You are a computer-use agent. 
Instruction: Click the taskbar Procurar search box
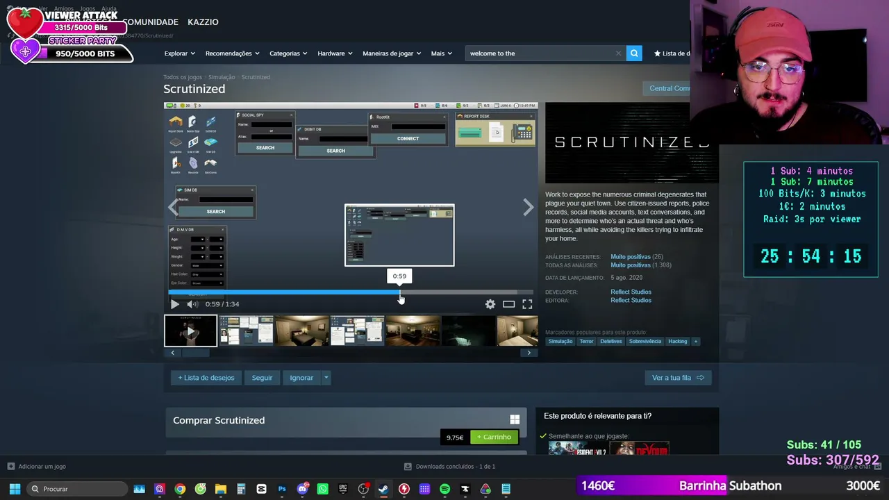click(76, 489)
